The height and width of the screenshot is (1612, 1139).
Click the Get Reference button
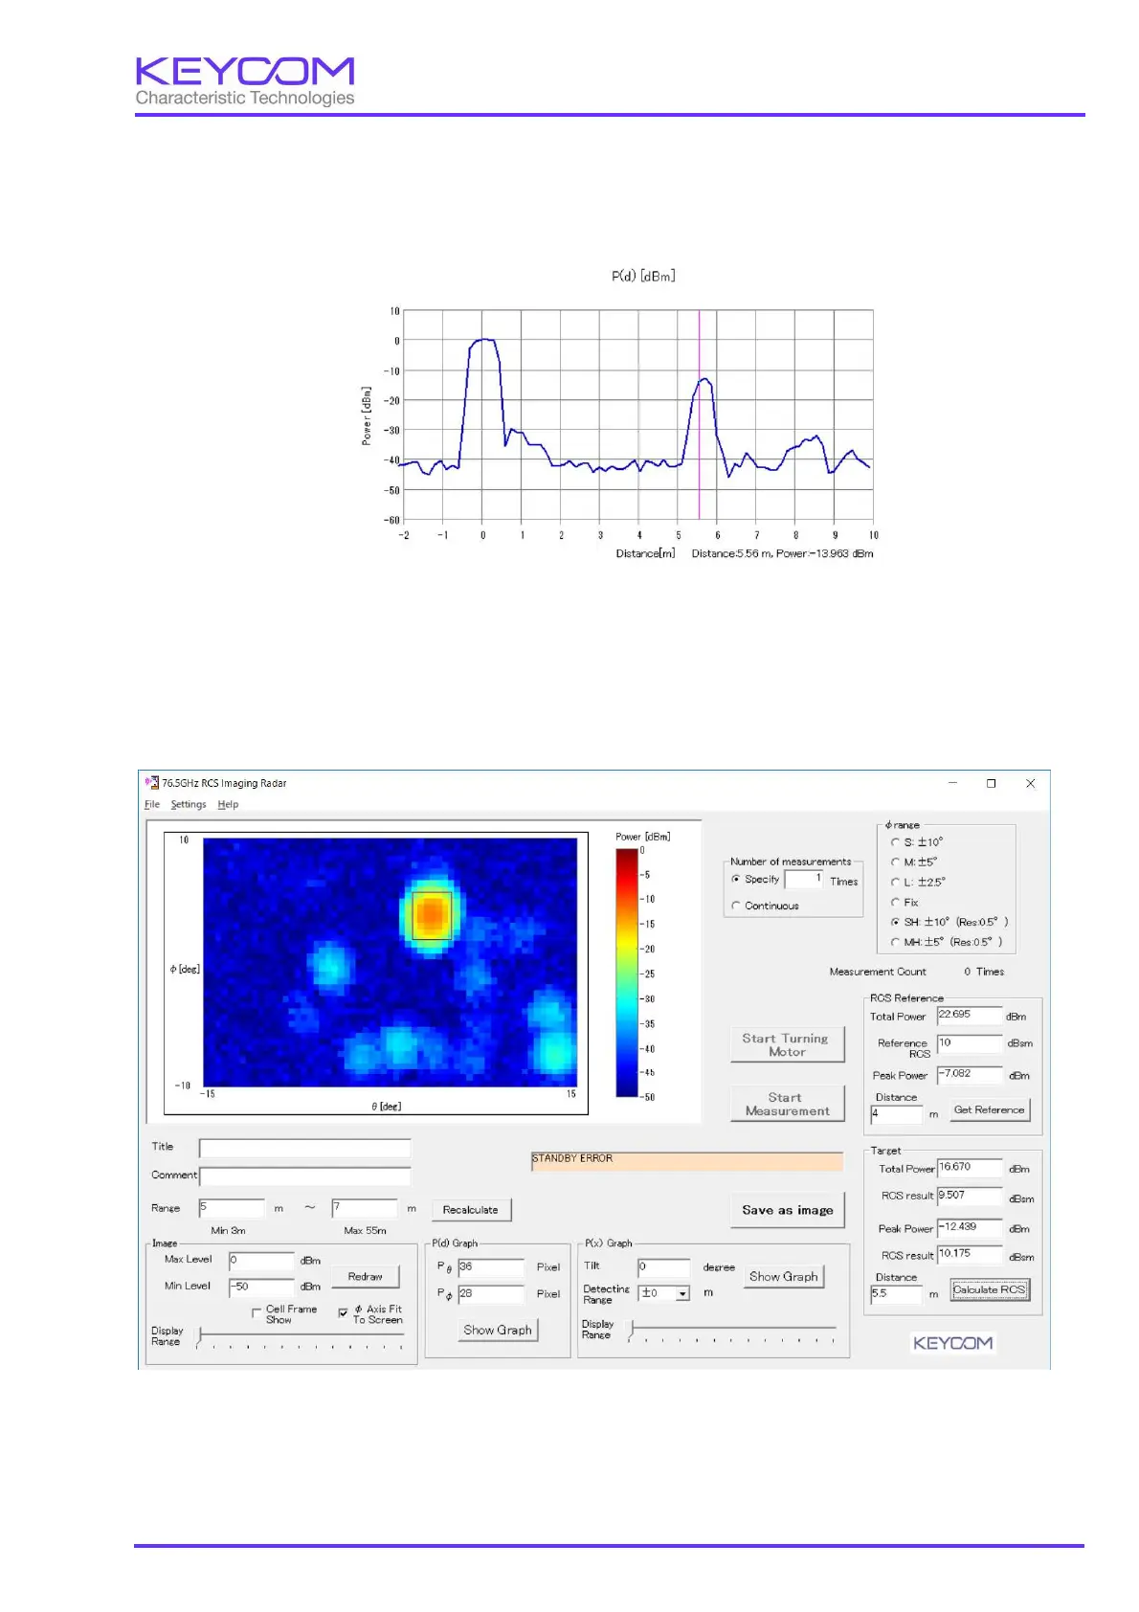[x=990, y=1110]
